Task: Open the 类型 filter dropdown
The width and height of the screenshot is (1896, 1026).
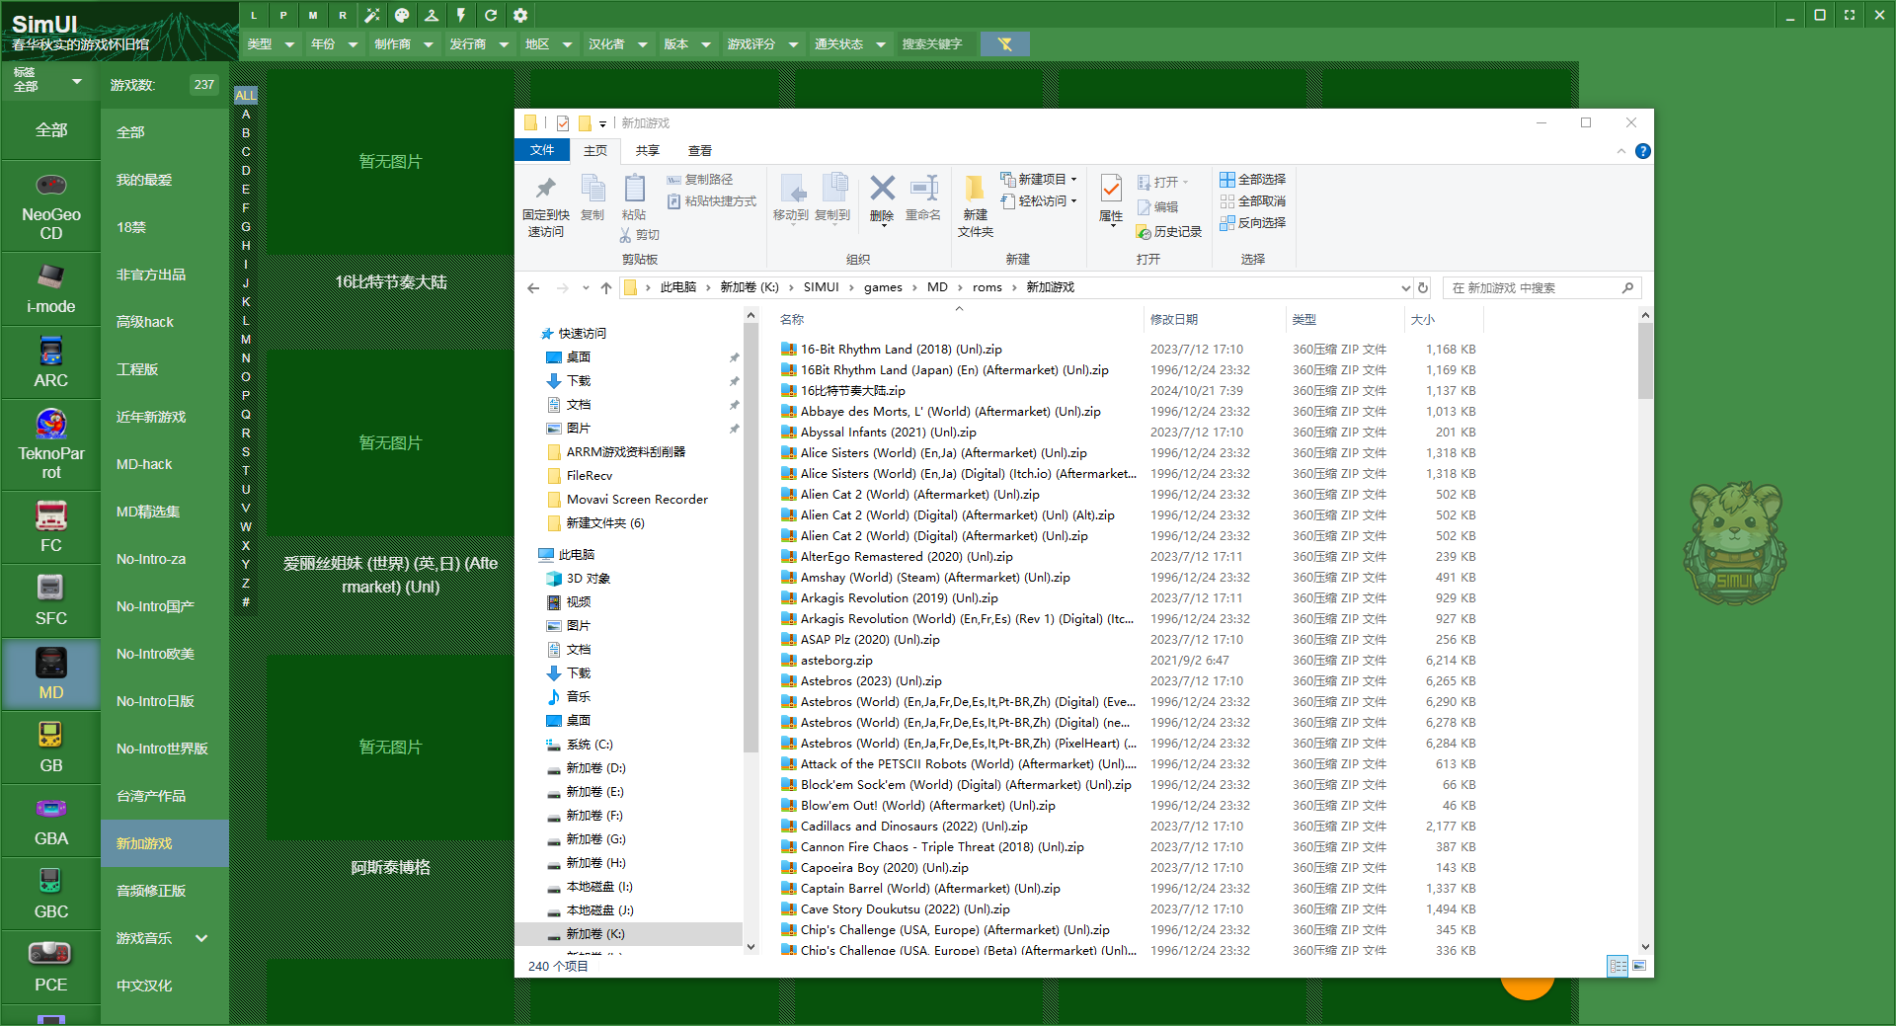Action: pos(271,44)
